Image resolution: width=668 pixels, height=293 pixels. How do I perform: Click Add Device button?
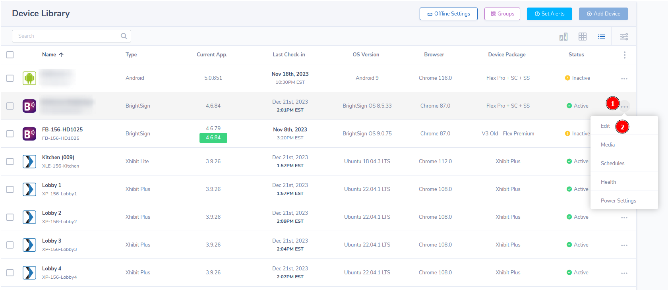pos(603,14)
